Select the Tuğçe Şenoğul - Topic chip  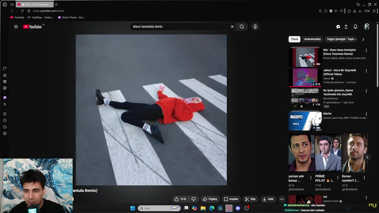coord(341,39)
